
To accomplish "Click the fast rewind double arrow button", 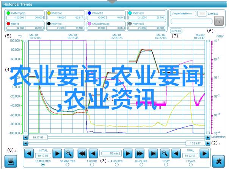I will pyautogui.click(x=82, y=153).
